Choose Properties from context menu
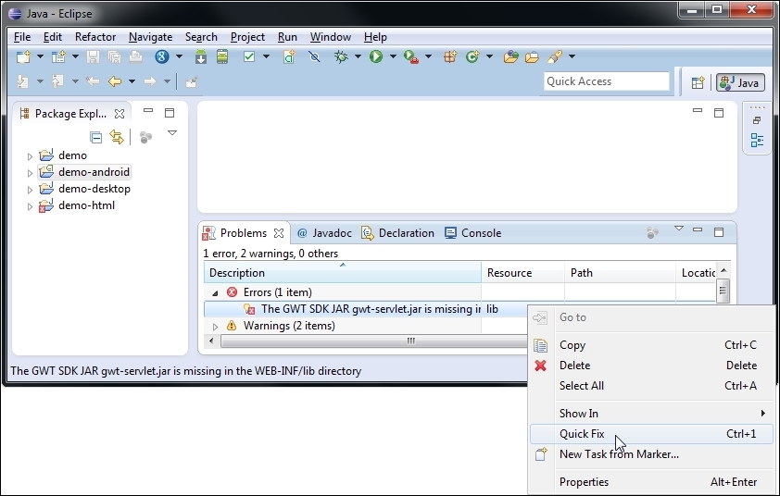Screen dimensions: 780x496 coord(651,482)
